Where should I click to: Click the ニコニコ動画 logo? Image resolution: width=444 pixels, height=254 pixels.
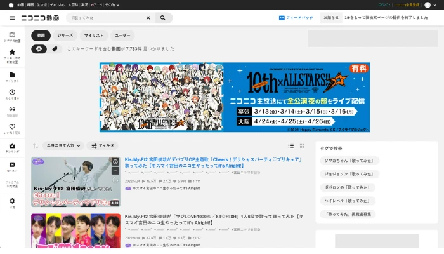click(40, 18)
